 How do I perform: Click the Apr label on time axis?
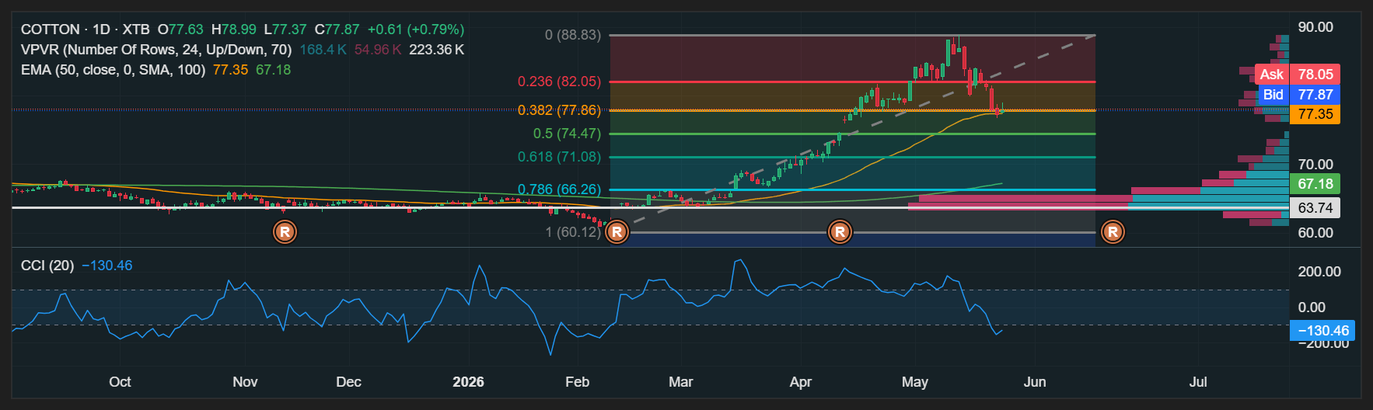click(800, 382)
